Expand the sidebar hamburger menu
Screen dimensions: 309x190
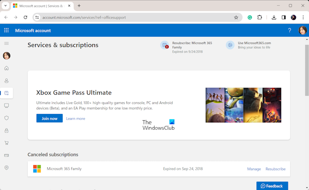(7, 43)
